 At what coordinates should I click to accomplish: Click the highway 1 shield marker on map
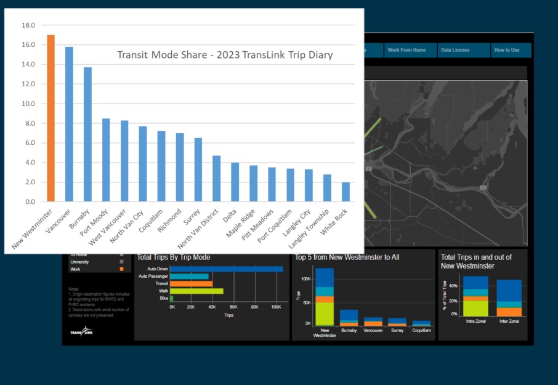tap(368, 168)
